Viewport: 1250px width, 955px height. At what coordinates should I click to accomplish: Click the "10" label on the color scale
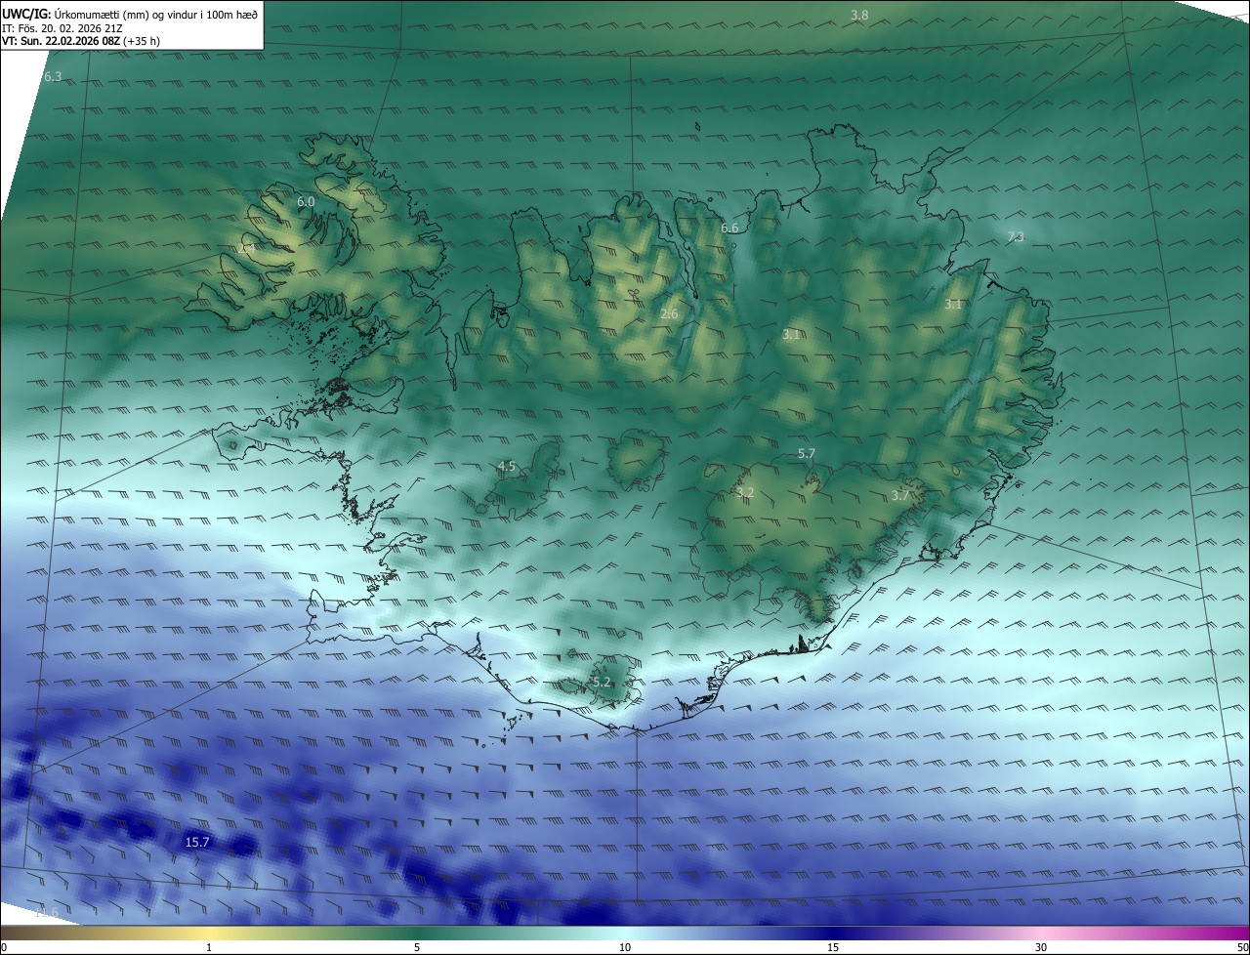pos(625,947)
